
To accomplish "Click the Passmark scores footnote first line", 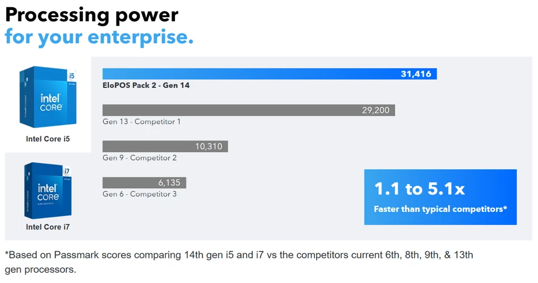I will (239, 255).
